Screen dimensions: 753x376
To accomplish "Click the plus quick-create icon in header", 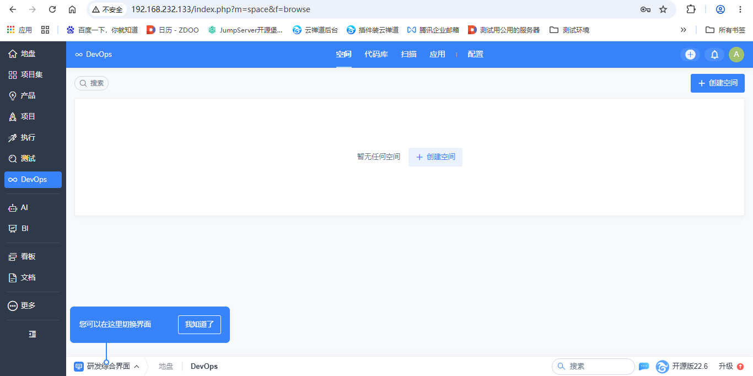I will click(x=690, y=55).
